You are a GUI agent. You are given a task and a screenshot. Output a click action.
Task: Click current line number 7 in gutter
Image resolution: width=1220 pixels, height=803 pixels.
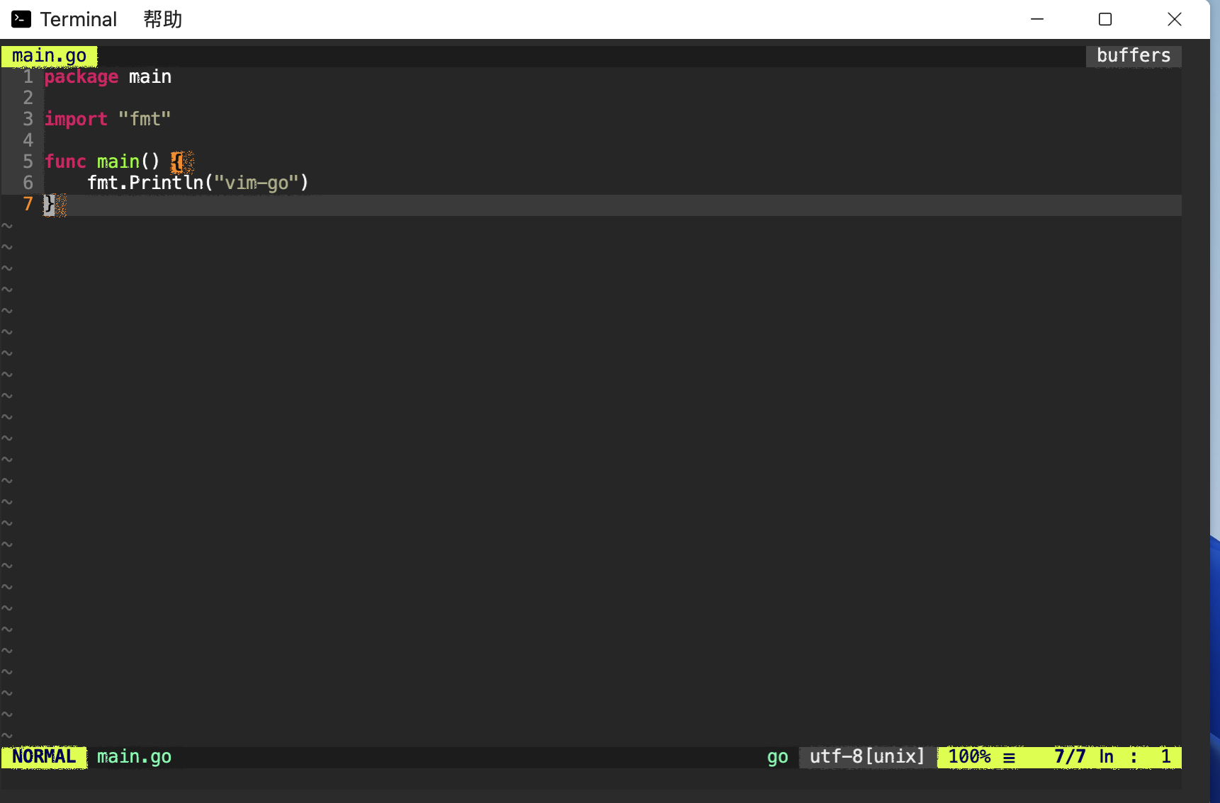click(28, 204)
